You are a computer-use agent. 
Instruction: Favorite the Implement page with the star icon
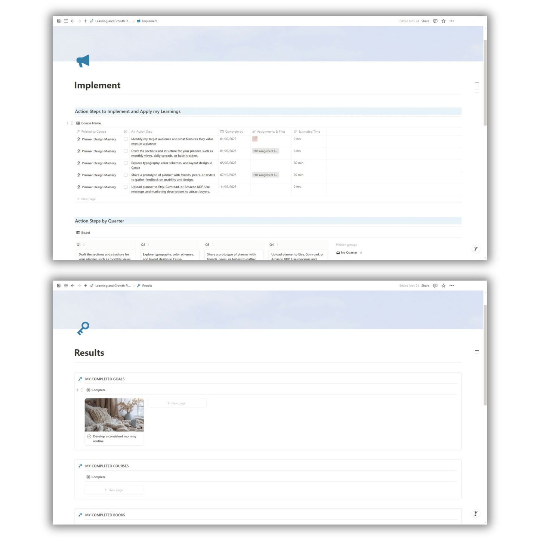[x=443, y=21]
